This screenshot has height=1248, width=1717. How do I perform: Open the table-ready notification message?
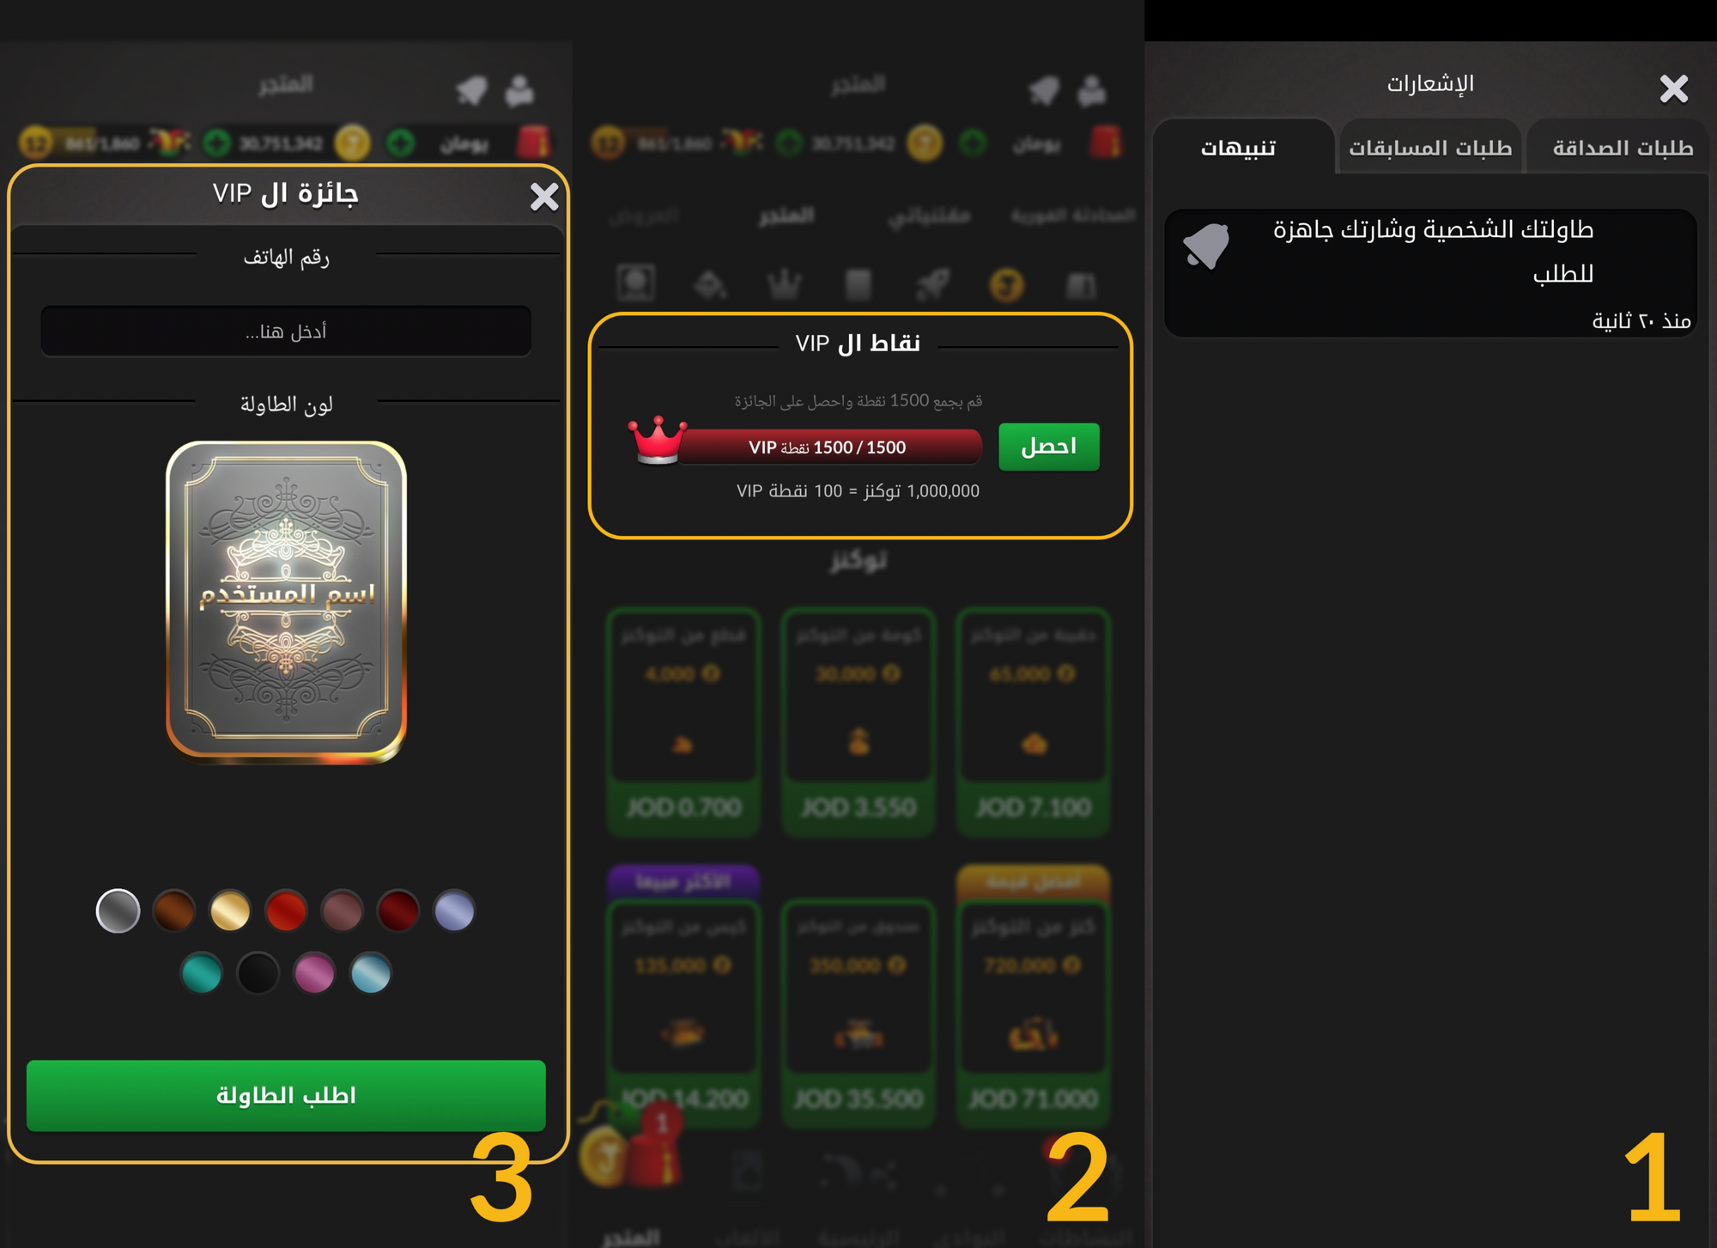pyautogui.click(x=1430, y=272)
